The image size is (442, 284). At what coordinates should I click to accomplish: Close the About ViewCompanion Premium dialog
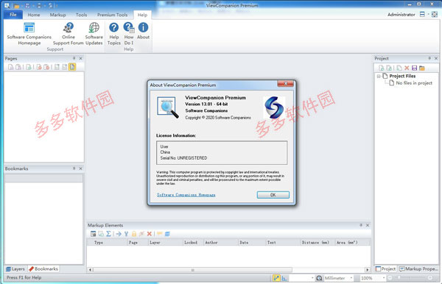pos(285,84)
